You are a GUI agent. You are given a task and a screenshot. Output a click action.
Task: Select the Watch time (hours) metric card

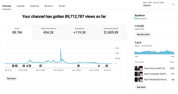[48, 33]
